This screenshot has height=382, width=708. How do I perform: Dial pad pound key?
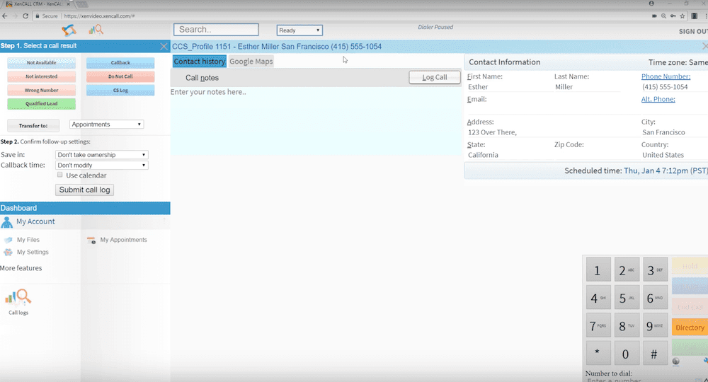coord(655,354)
